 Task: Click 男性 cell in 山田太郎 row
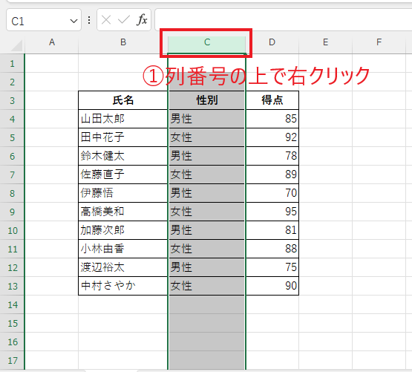tap(207, 119)
